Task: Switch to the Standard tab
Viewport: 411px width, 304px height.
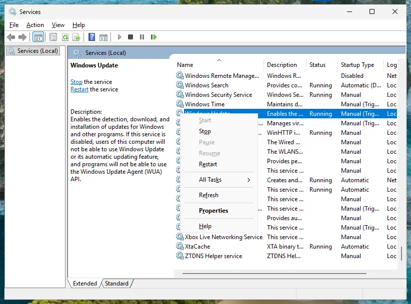Action: point(117,284)
